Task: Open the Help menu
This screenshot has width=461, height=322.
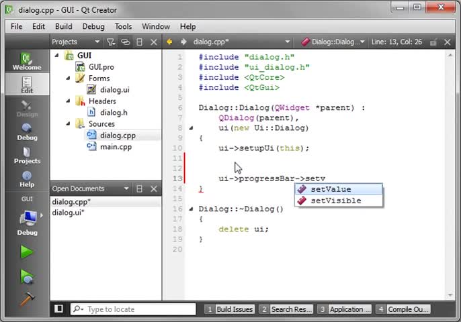Action: pos(188,26)
